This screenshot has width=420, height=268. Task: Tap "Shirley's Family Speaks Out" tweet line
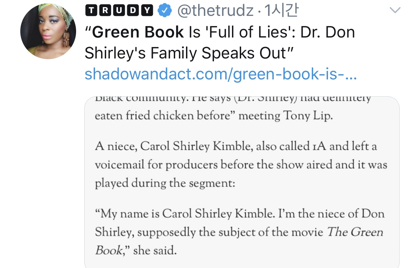(x=188, y=53)
